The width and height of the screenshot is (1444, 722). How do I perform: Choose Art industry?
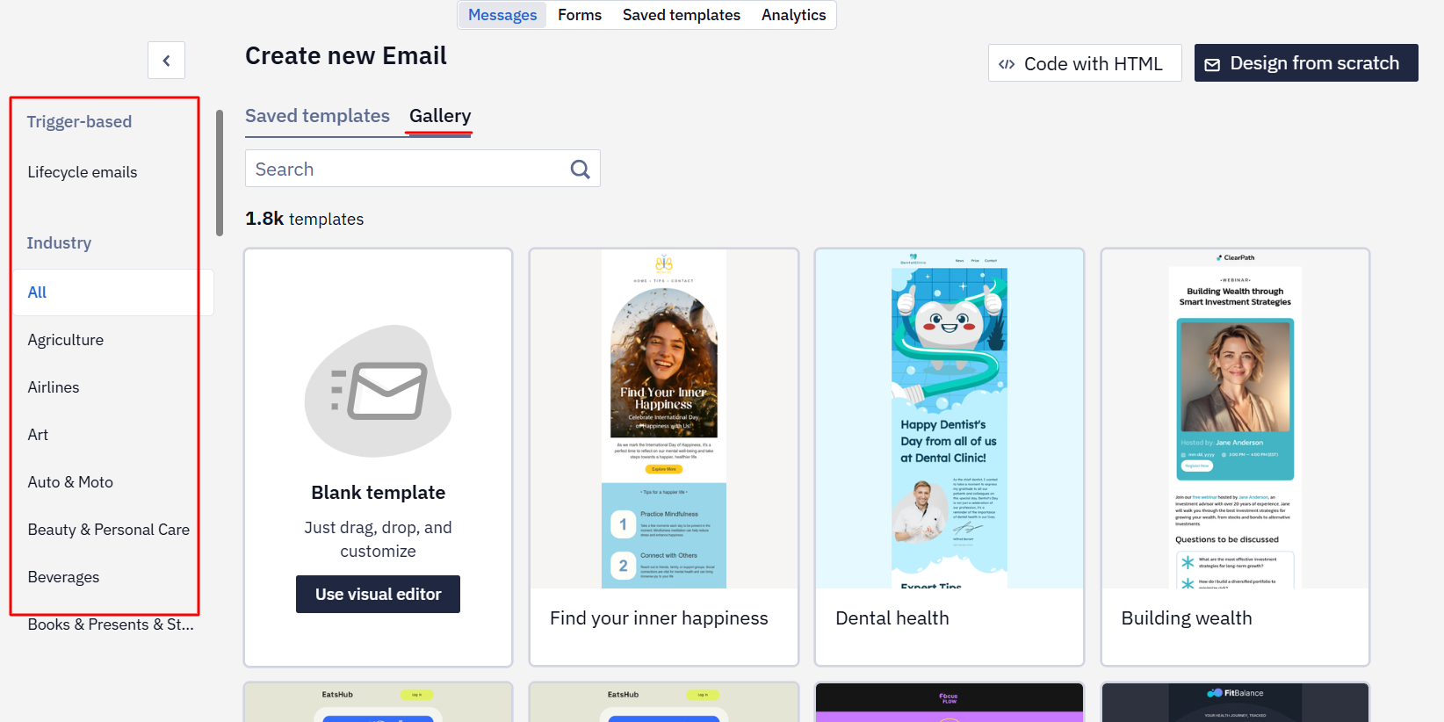[38, 435]
